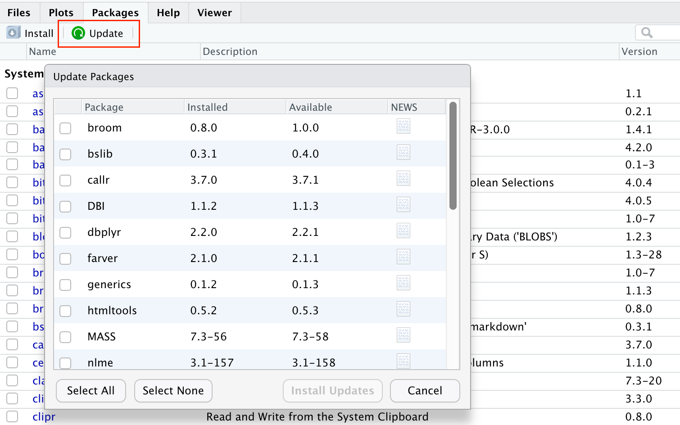This screenshot has width=680, height=425.
Task: Select the DBI package name
Action: click(x=96, y=206)
